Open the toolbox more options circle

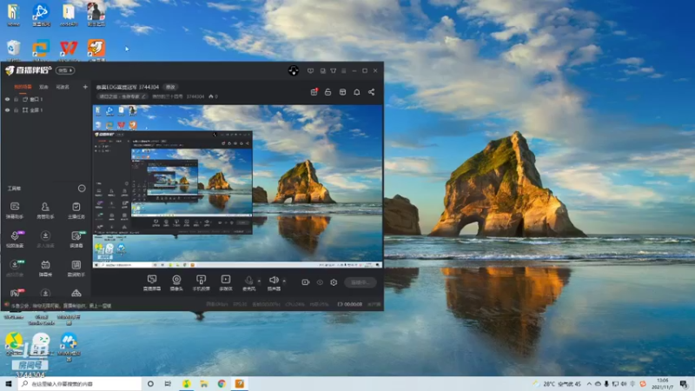click(82, 189)
